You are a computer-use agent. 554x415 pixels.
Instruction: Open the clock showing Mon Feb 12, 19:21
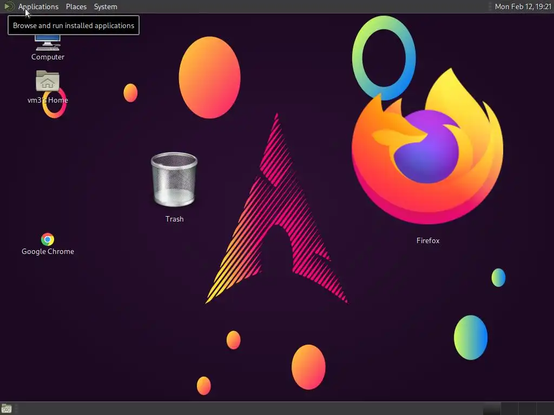pos(523,6)
